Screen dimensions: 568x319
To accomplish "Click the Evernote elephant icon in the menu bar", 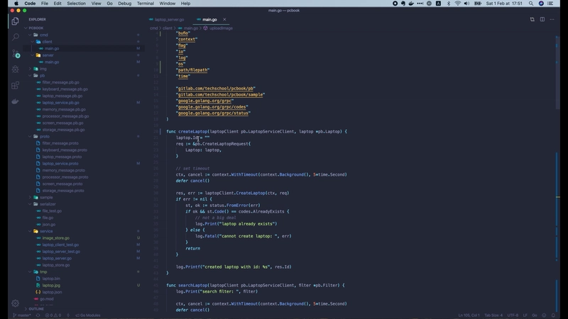I will pos(403,4).
